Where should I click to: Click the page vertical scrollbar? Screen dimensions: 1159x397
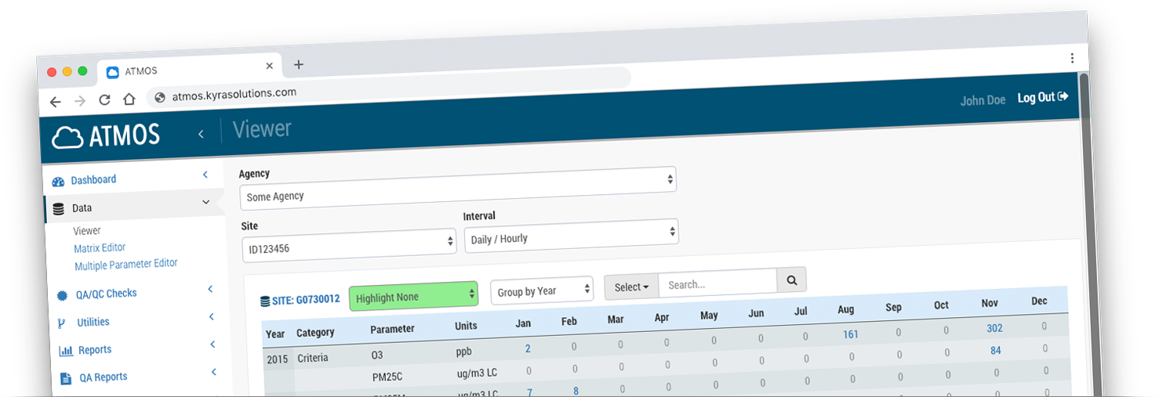1090,235
